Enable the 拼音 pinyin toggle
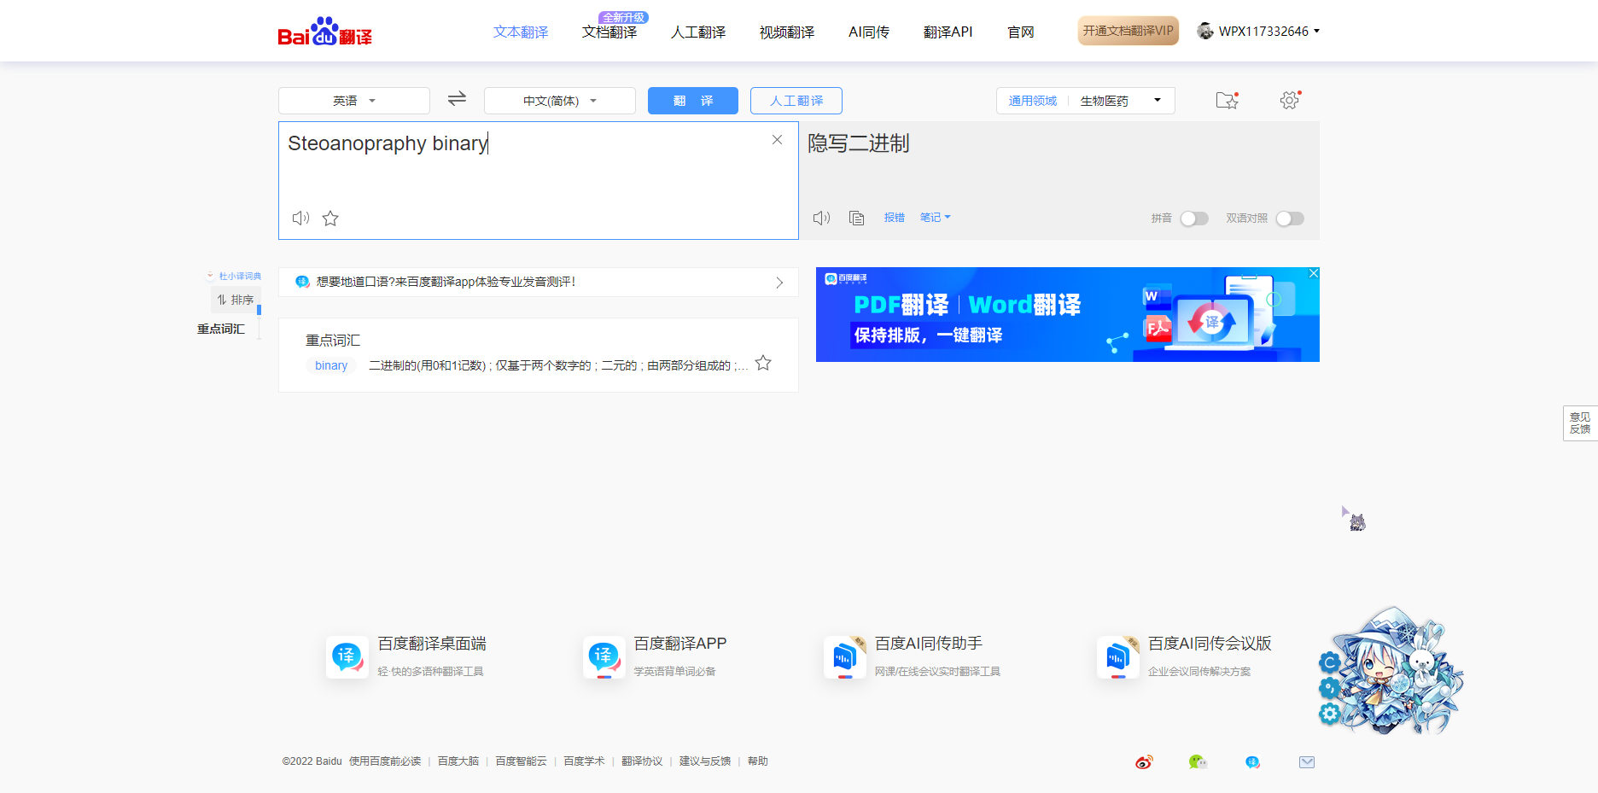 pyautogui.click(x=1193, y=219)
